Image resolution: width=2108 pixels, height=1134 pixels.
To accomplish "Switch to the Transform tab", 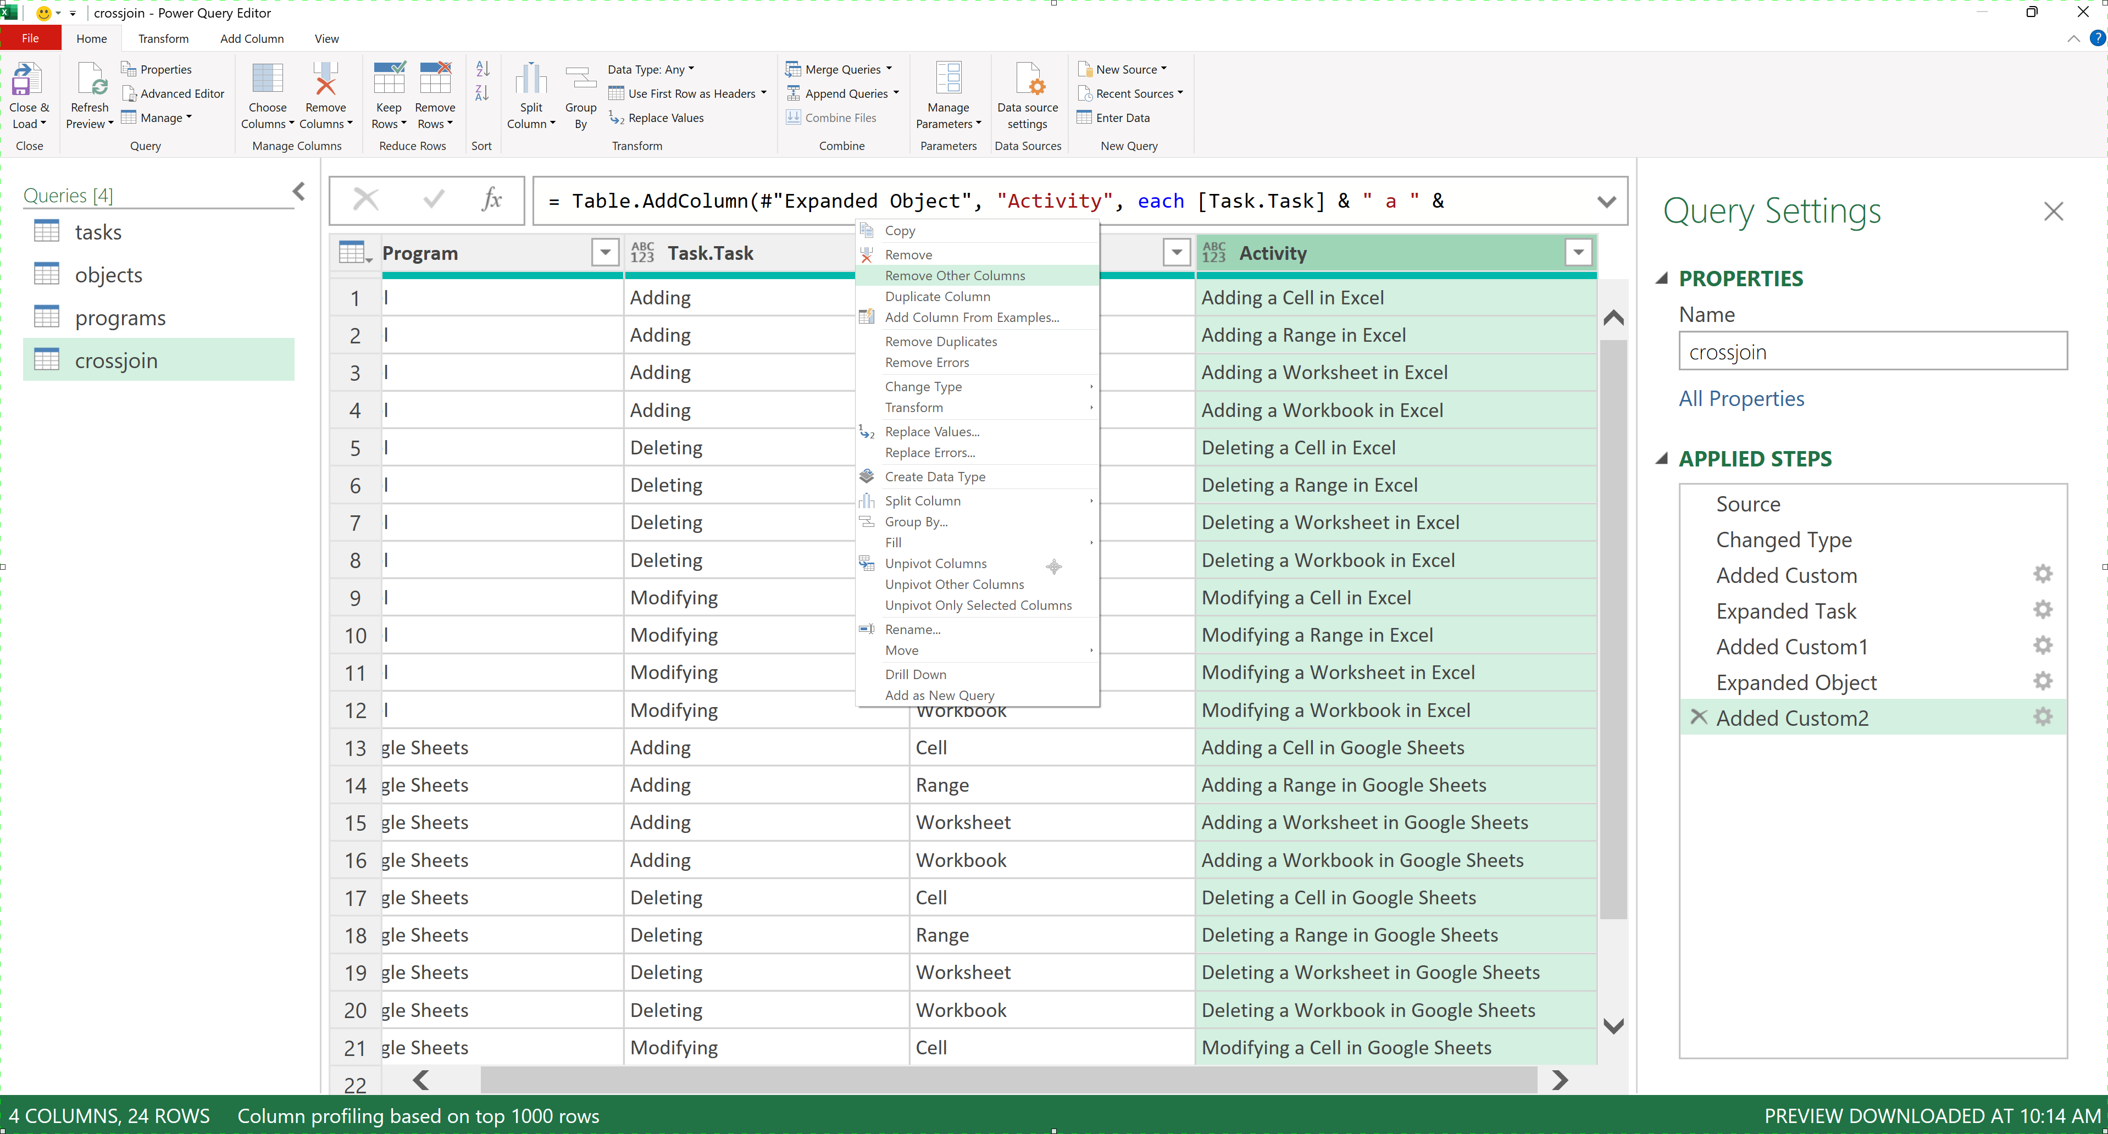I will pos(163,38).
